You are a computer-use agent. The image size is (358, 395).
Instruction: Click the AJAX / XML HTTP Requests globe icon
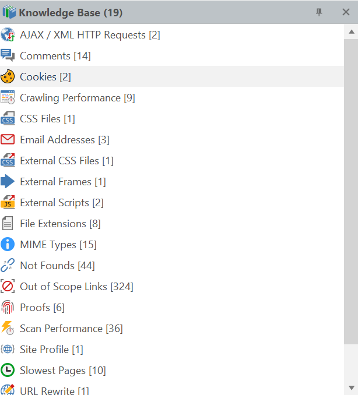[8, 35]
